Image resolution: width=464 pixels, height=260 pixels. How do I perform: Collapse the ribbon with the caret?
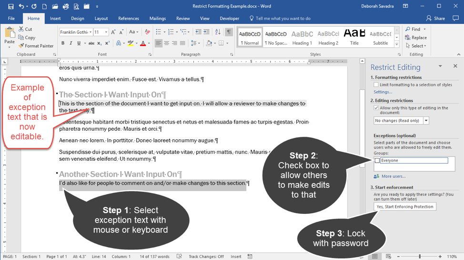[459, 54]
